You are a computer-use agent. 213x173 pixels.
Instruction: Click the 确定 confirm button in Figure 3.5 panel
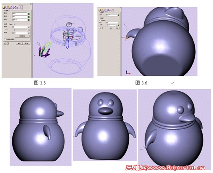19,43
